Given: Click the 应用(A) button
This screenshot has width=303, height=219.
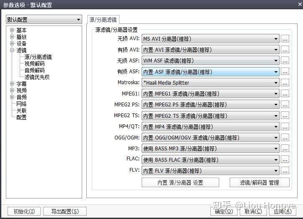Looking at the screenshot, I should pyautogui.click(x=282, y=211).
